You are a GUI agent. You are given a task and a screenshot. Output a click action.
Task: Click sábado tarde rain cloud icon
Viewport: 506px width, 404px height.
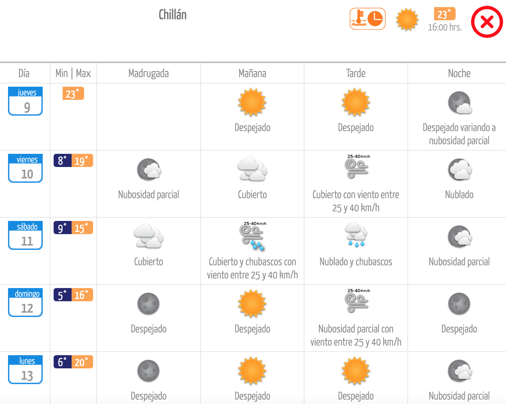pos(356,235)
